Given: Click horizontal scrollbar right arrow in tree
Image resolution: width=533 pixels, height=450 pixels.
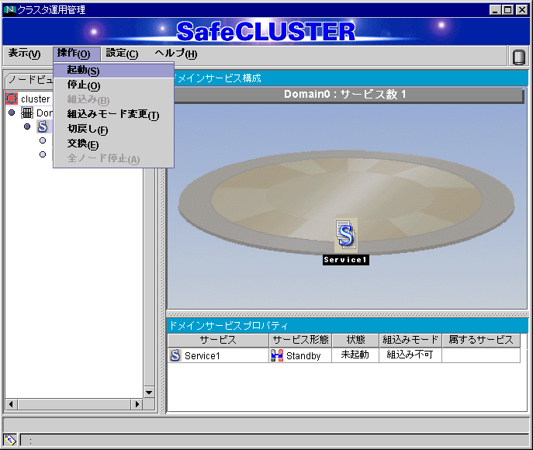Looking at the screenshot, I should coord(137,404).
